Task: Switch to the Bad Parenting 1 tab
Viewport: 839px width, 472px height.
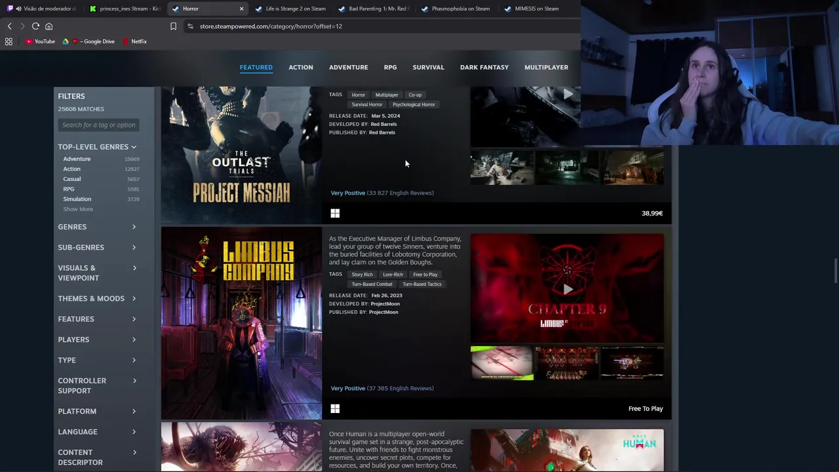Action: click(373, 9)
